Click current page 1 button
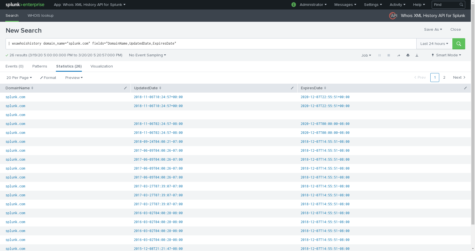475x251 pixels. click(x=435, y=78)
